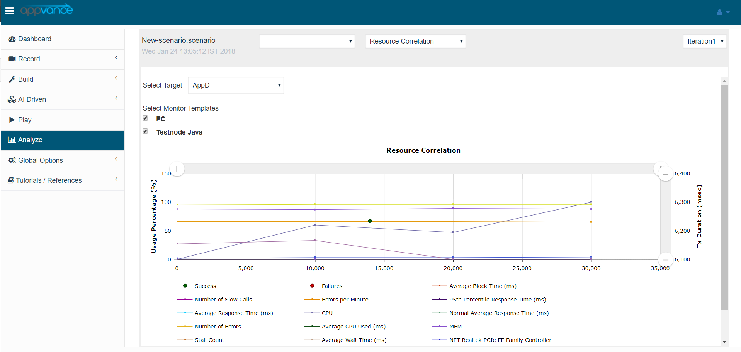Toggle Errors per Minute legend marker
741x352 pixels.
312,299
